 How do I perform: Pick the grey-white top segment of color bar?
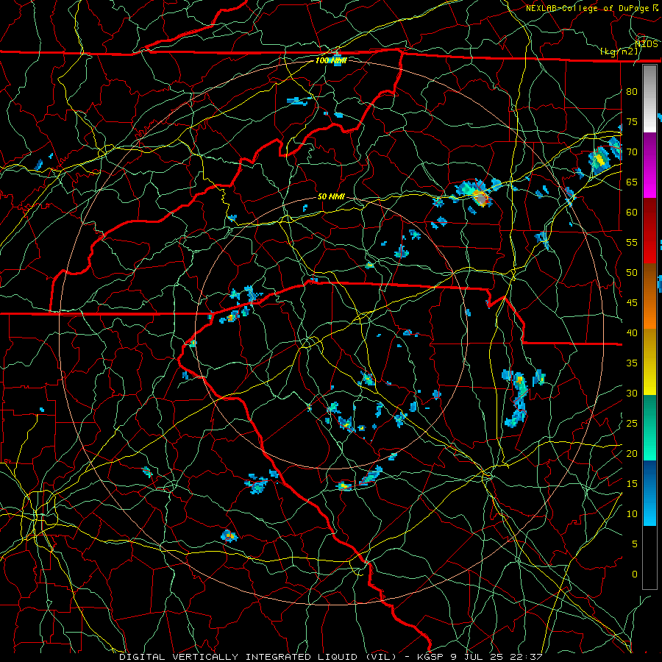click(x=649, y=99)
